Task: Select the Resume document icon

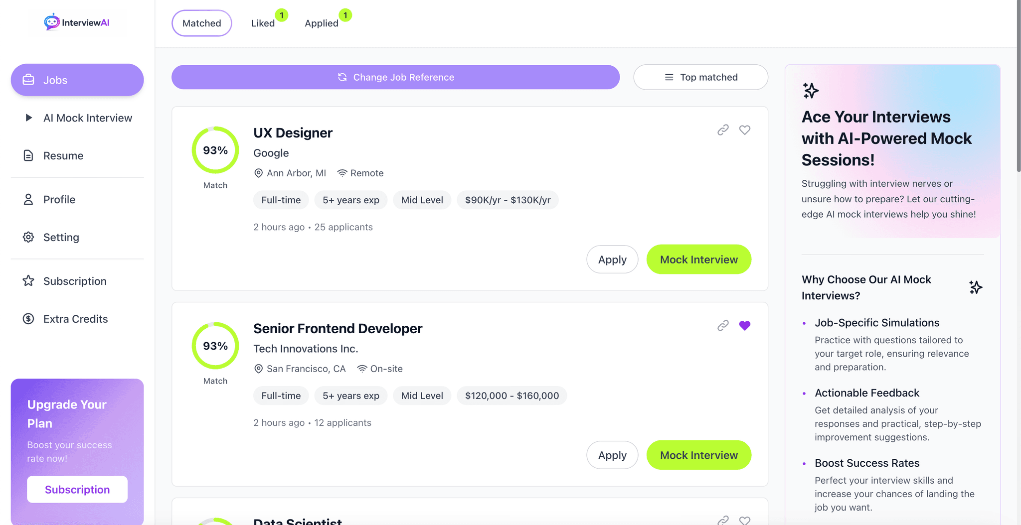Action: [29, 155]
